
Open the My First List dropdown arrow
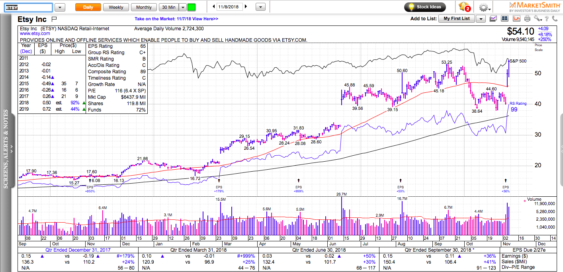(481, 19)
